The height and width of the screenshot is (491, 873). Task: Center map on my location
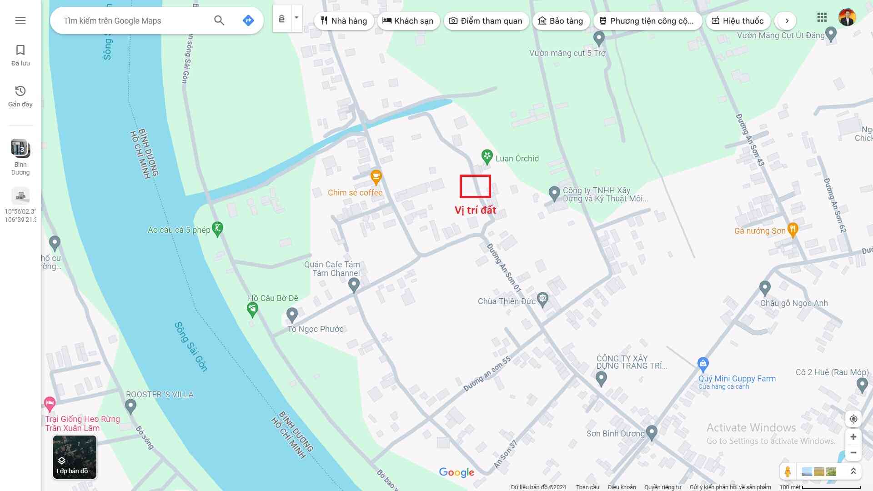tap(853, 419)
